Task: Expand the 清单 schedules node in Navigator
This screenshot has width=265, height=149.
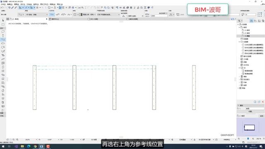Action: point(239,77)
